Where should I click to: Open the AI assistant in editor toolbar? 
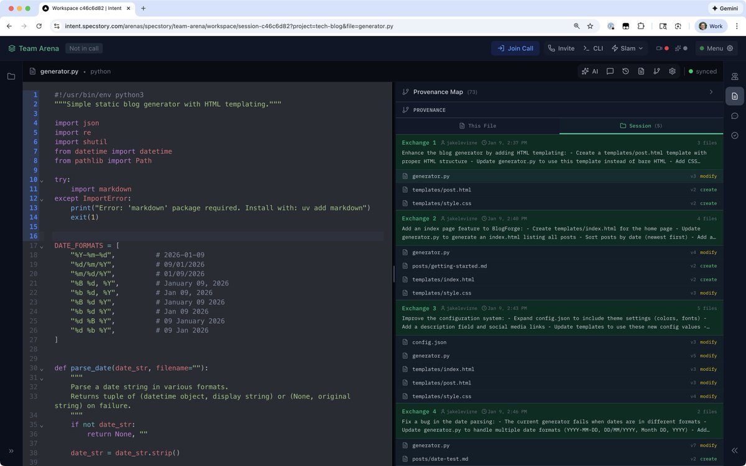click(589, 71)
